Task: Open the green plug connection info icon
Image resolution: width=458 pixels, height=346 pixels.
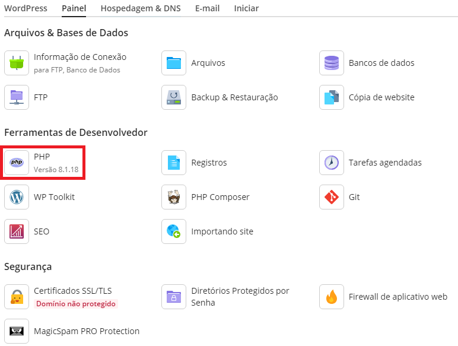Action: click(x=17, y=63)
